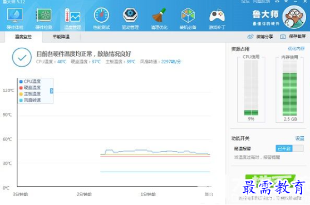Switch to the 节能降温 tab
This screenshot has height=205, width=310.
tap(61, 37)
